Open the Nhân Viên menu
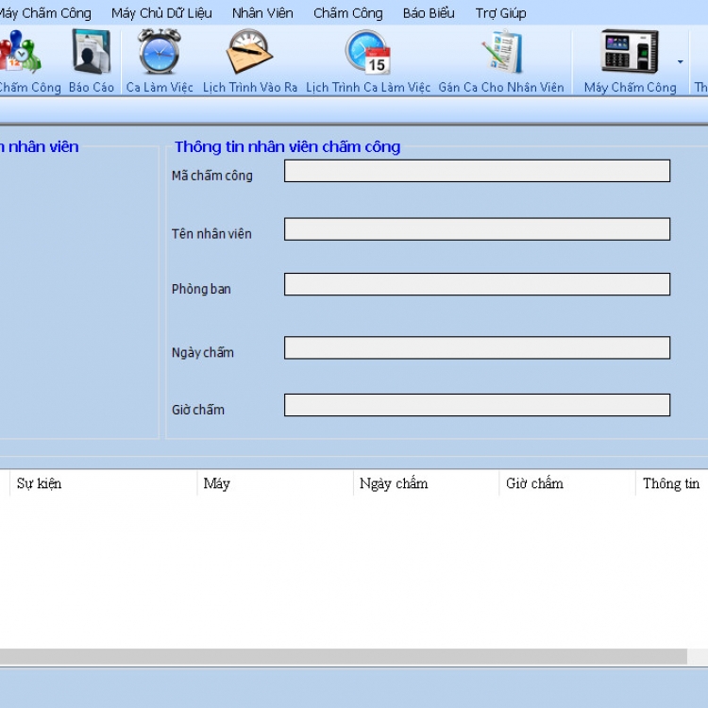 point(262,13)
